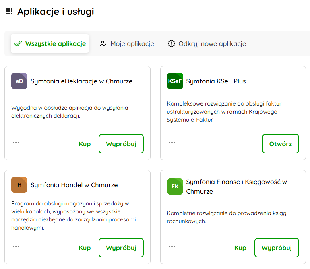Click the person-check icon in Moje aplikacje

pos(103,44)
